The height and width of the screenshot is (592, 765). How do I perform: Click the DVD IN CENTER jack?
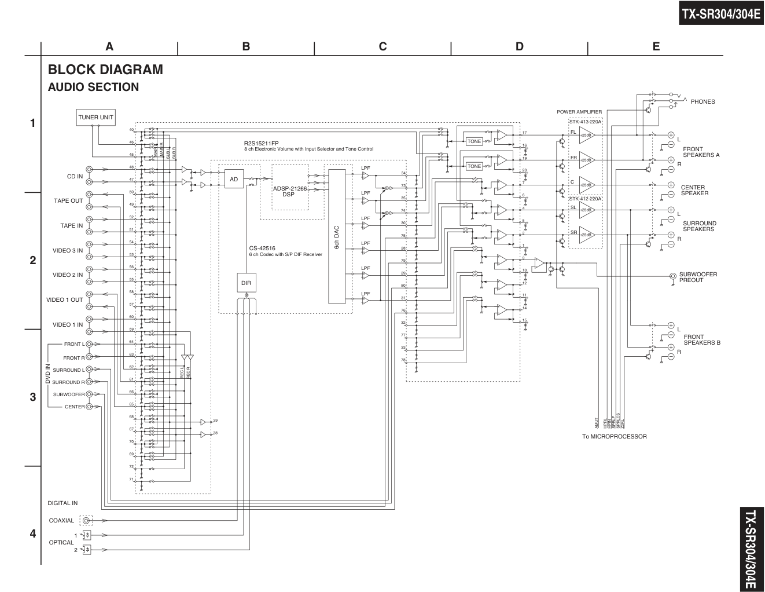point(90,407)
